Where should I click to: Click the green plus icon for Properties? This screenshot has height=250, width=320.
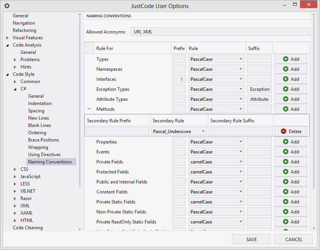(286, 142)
